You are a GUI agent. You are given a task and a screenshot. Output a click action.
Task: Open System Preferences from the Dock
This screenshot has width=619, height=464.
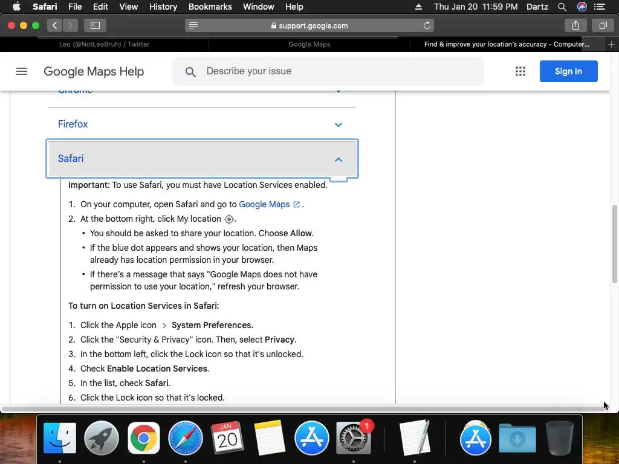(x=353, y=438)
